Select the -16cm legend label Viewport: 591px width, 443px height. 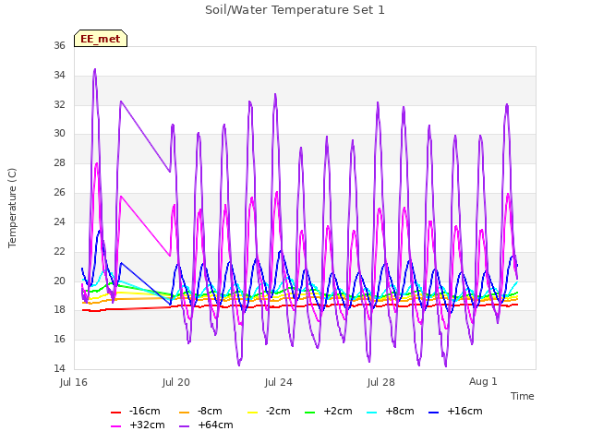click(144, 411)
